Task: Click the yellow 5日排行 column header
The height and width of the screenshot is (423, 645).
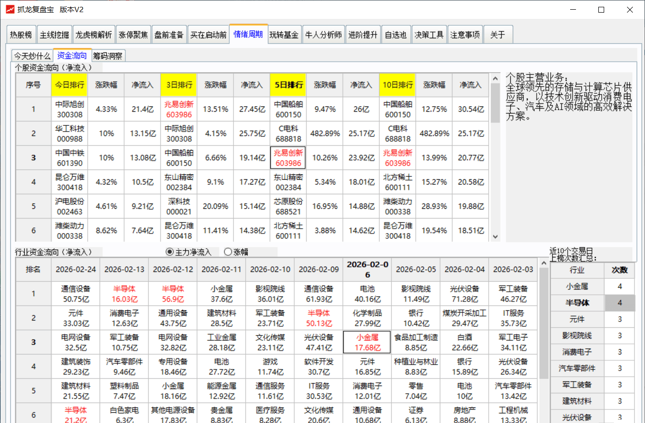Action: tap(288, 85)
